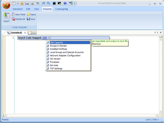Screen dimensions: 164x123
Task: Click in the snippet name input field
Action: (x=79, y=38)
